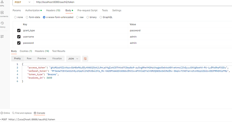Click the request URL field
The width and height of the screenshot is (232, 124).
(x=133, y=2)
